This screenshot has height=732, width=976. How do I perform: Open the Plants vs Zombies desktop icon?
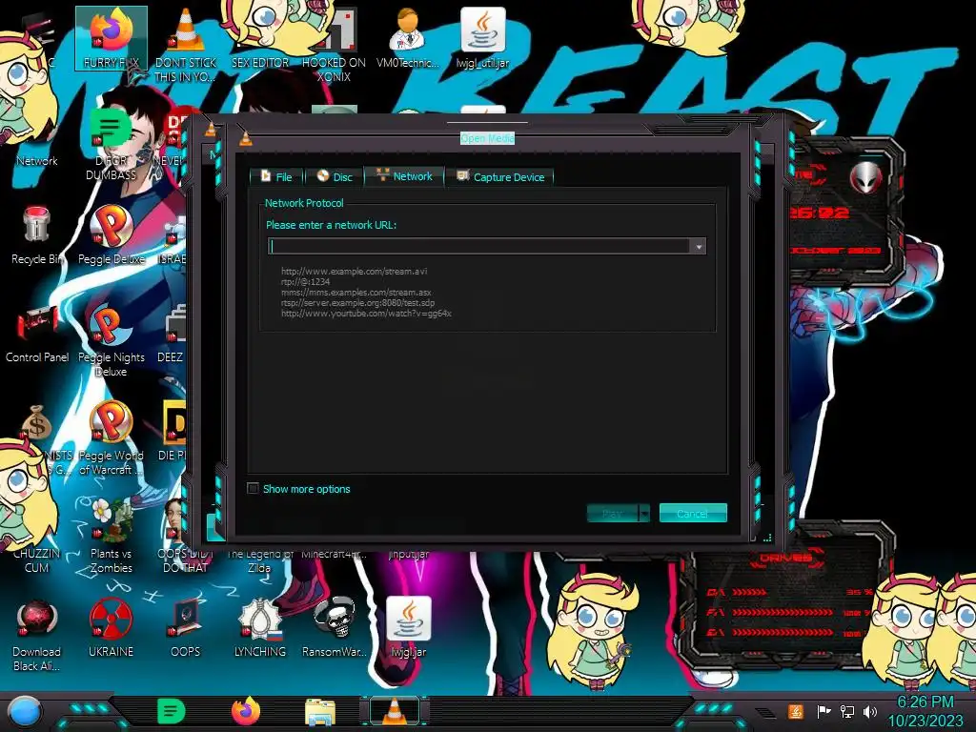pyautogui.click(x=111, y=537)
